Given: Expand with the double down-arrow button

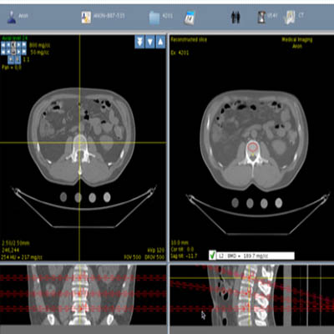Looking at the screenshot, I should (139, 42).
